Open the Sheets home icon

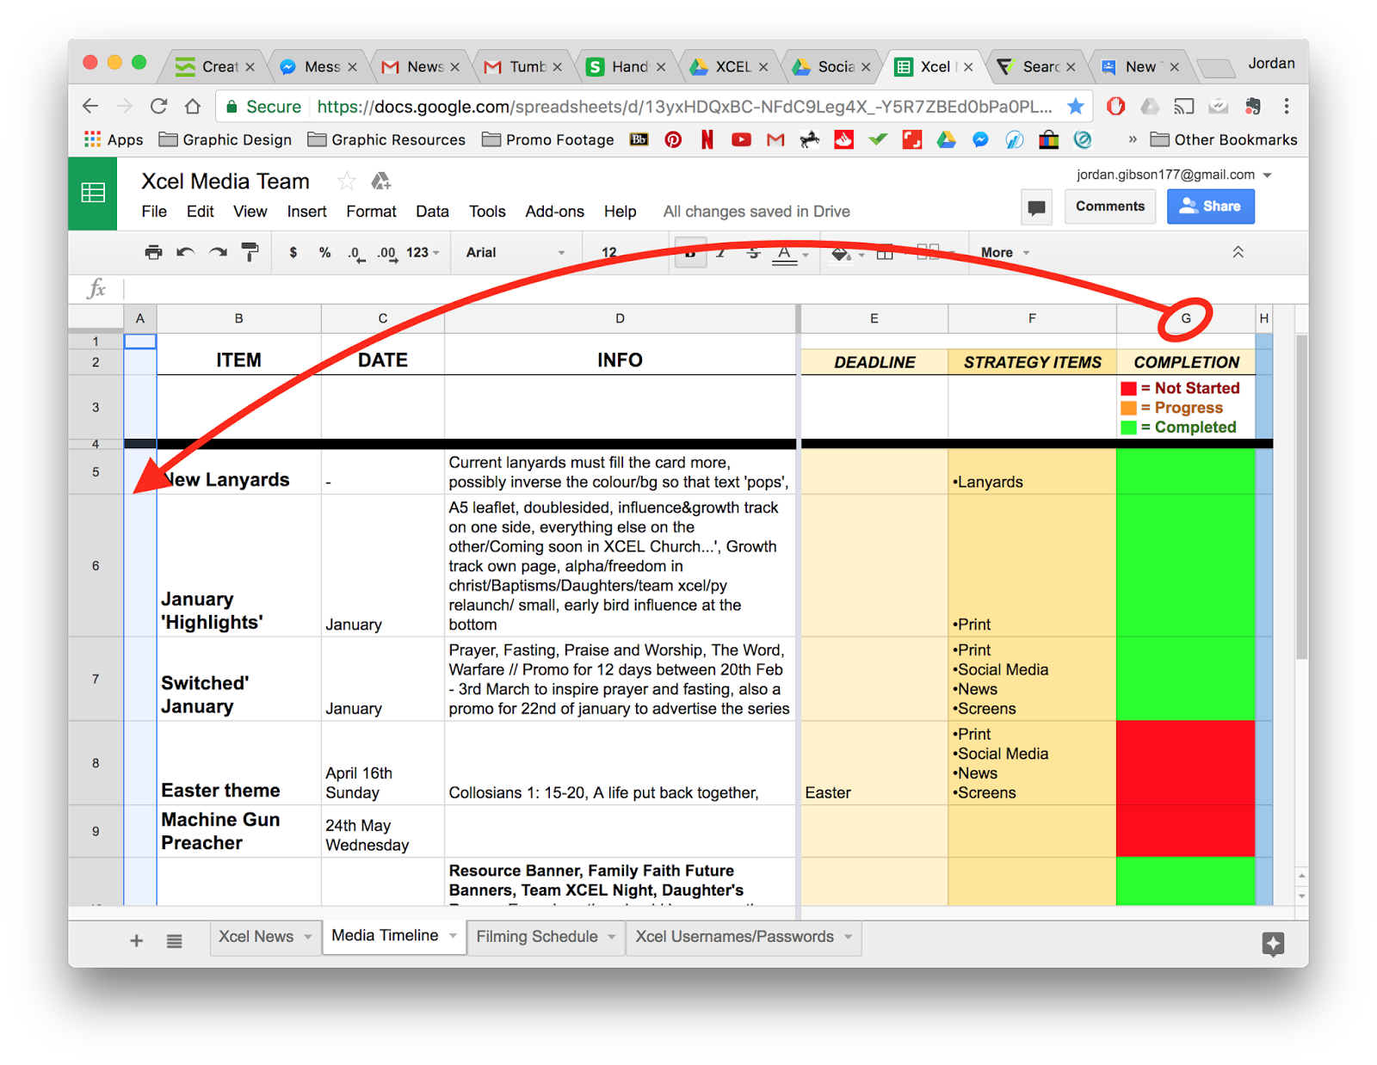pos(93,194)
